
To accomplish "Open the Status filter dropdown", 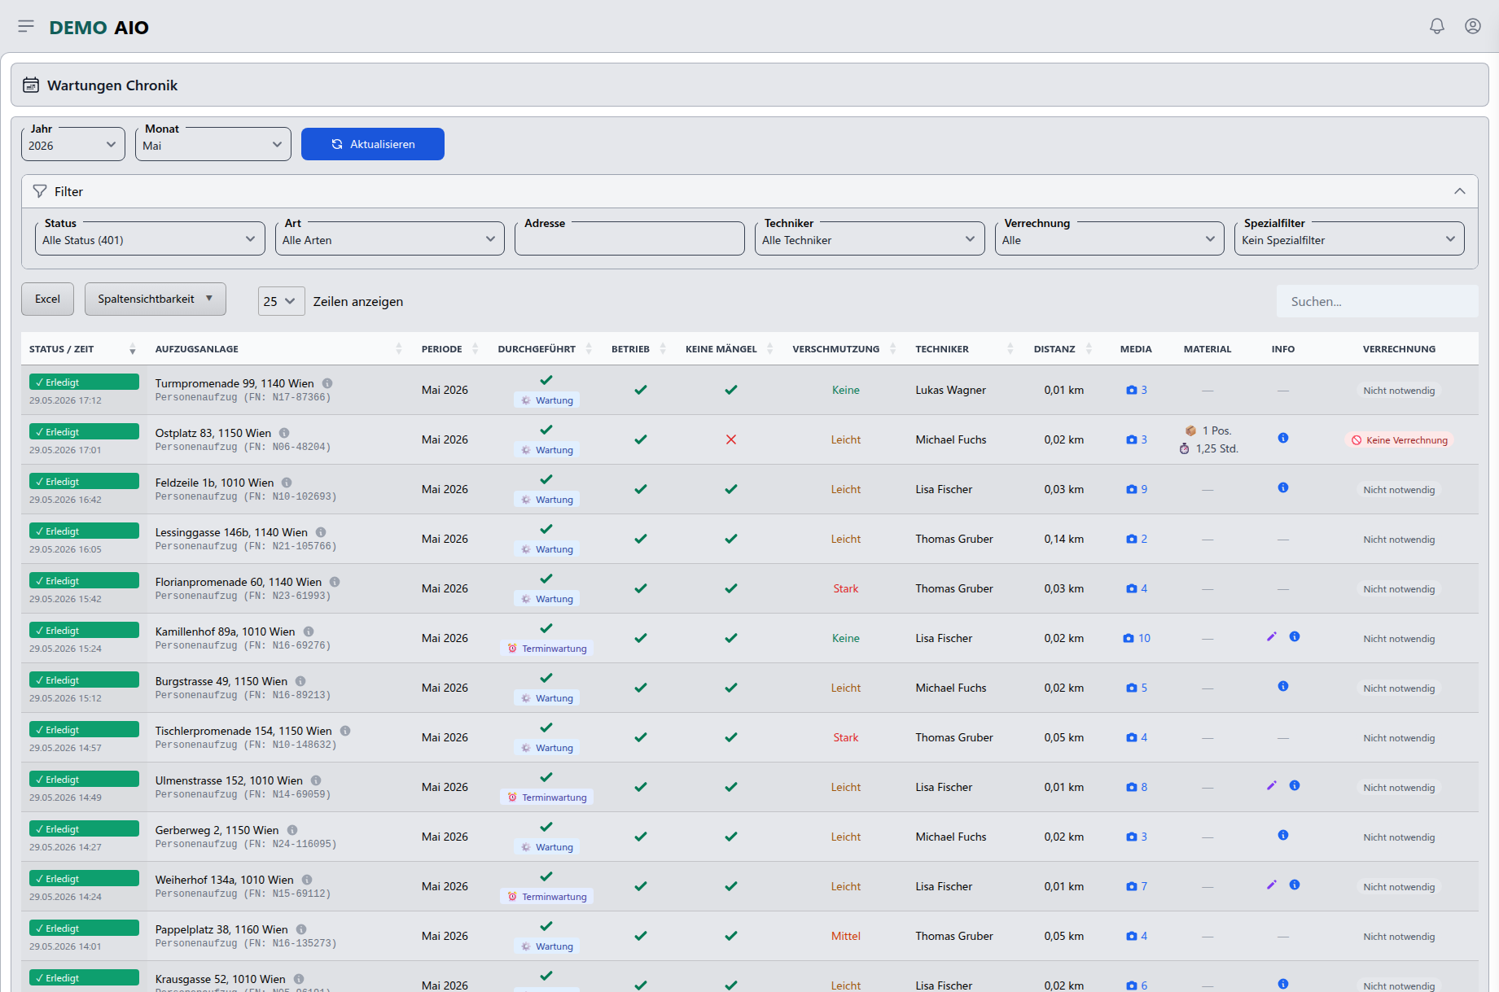I will (x=150, y=239).
